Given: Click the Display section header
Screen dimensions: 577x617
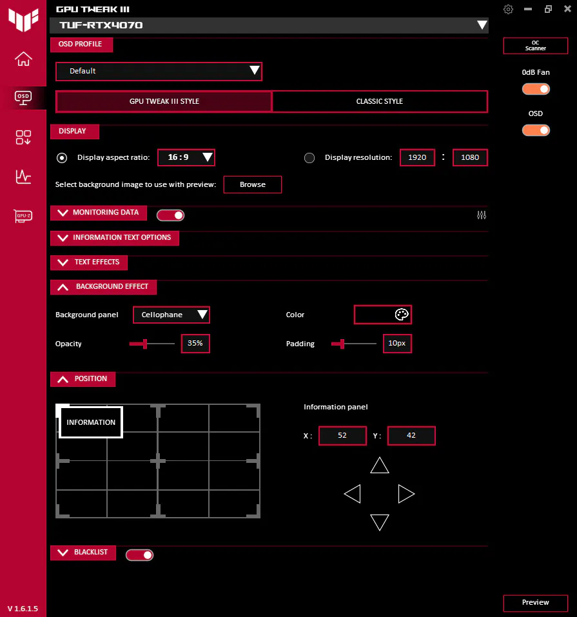Looking at the screenshot, I should pos(75,132).
